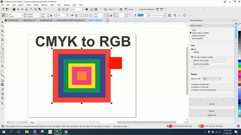The image size is (241, 135).
Task: Toggle Apply to 2-color fills checkbox
Action: point(200,87)
